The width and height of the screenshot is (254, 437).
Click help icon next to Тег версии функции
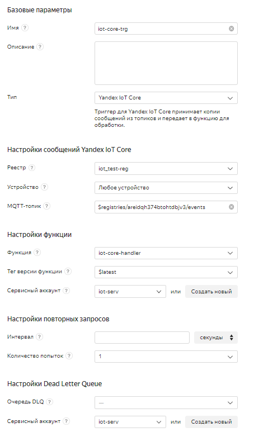tap(68, 272)
